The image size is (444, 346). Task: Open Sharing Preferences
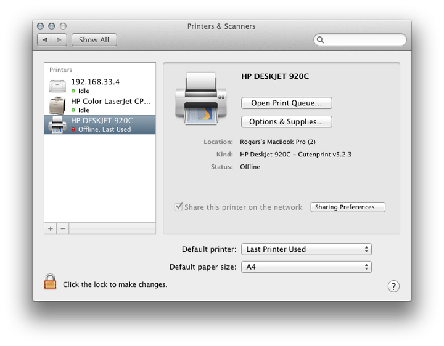point(348,207)
